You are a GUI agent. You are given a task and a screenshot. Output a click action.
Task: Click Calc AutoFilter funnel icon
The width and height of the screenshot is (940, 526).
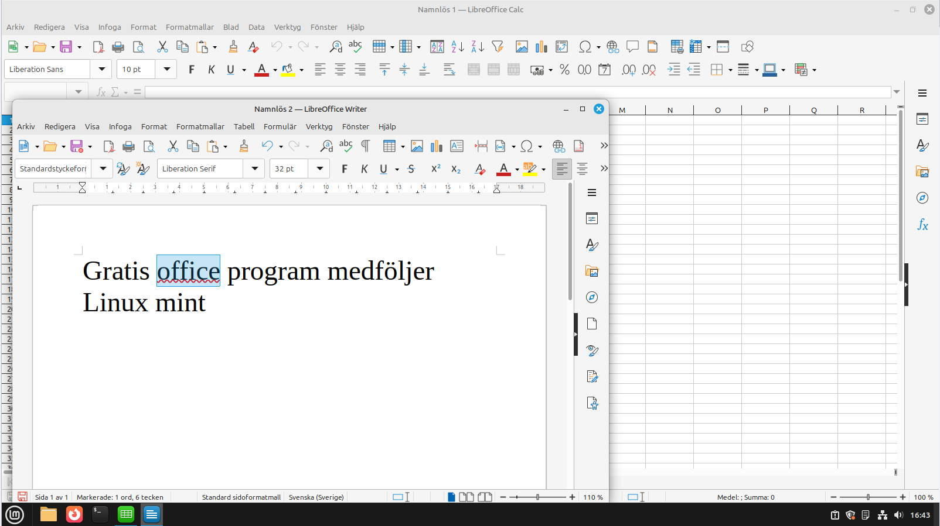point(498,47)
